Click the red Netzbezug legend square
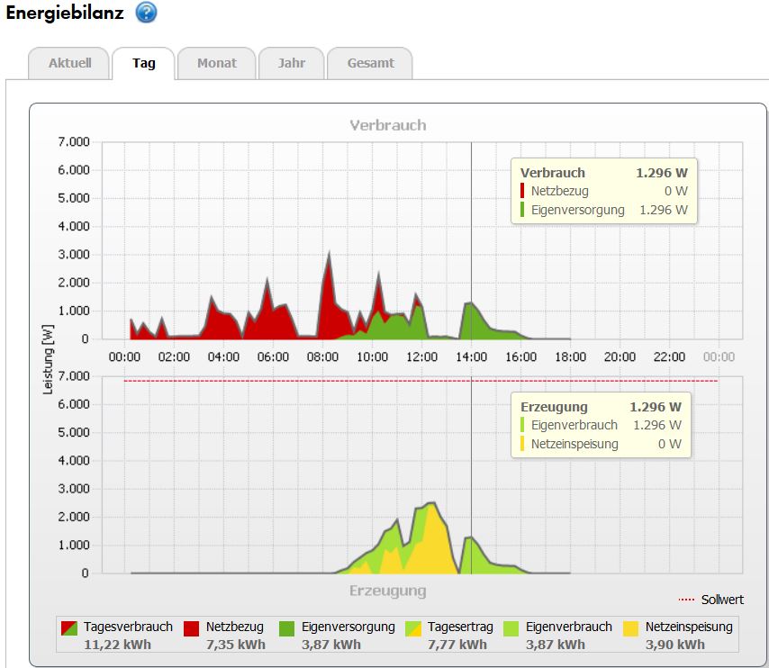This screenshot has width=769, height=668. [x=192, y=628]
